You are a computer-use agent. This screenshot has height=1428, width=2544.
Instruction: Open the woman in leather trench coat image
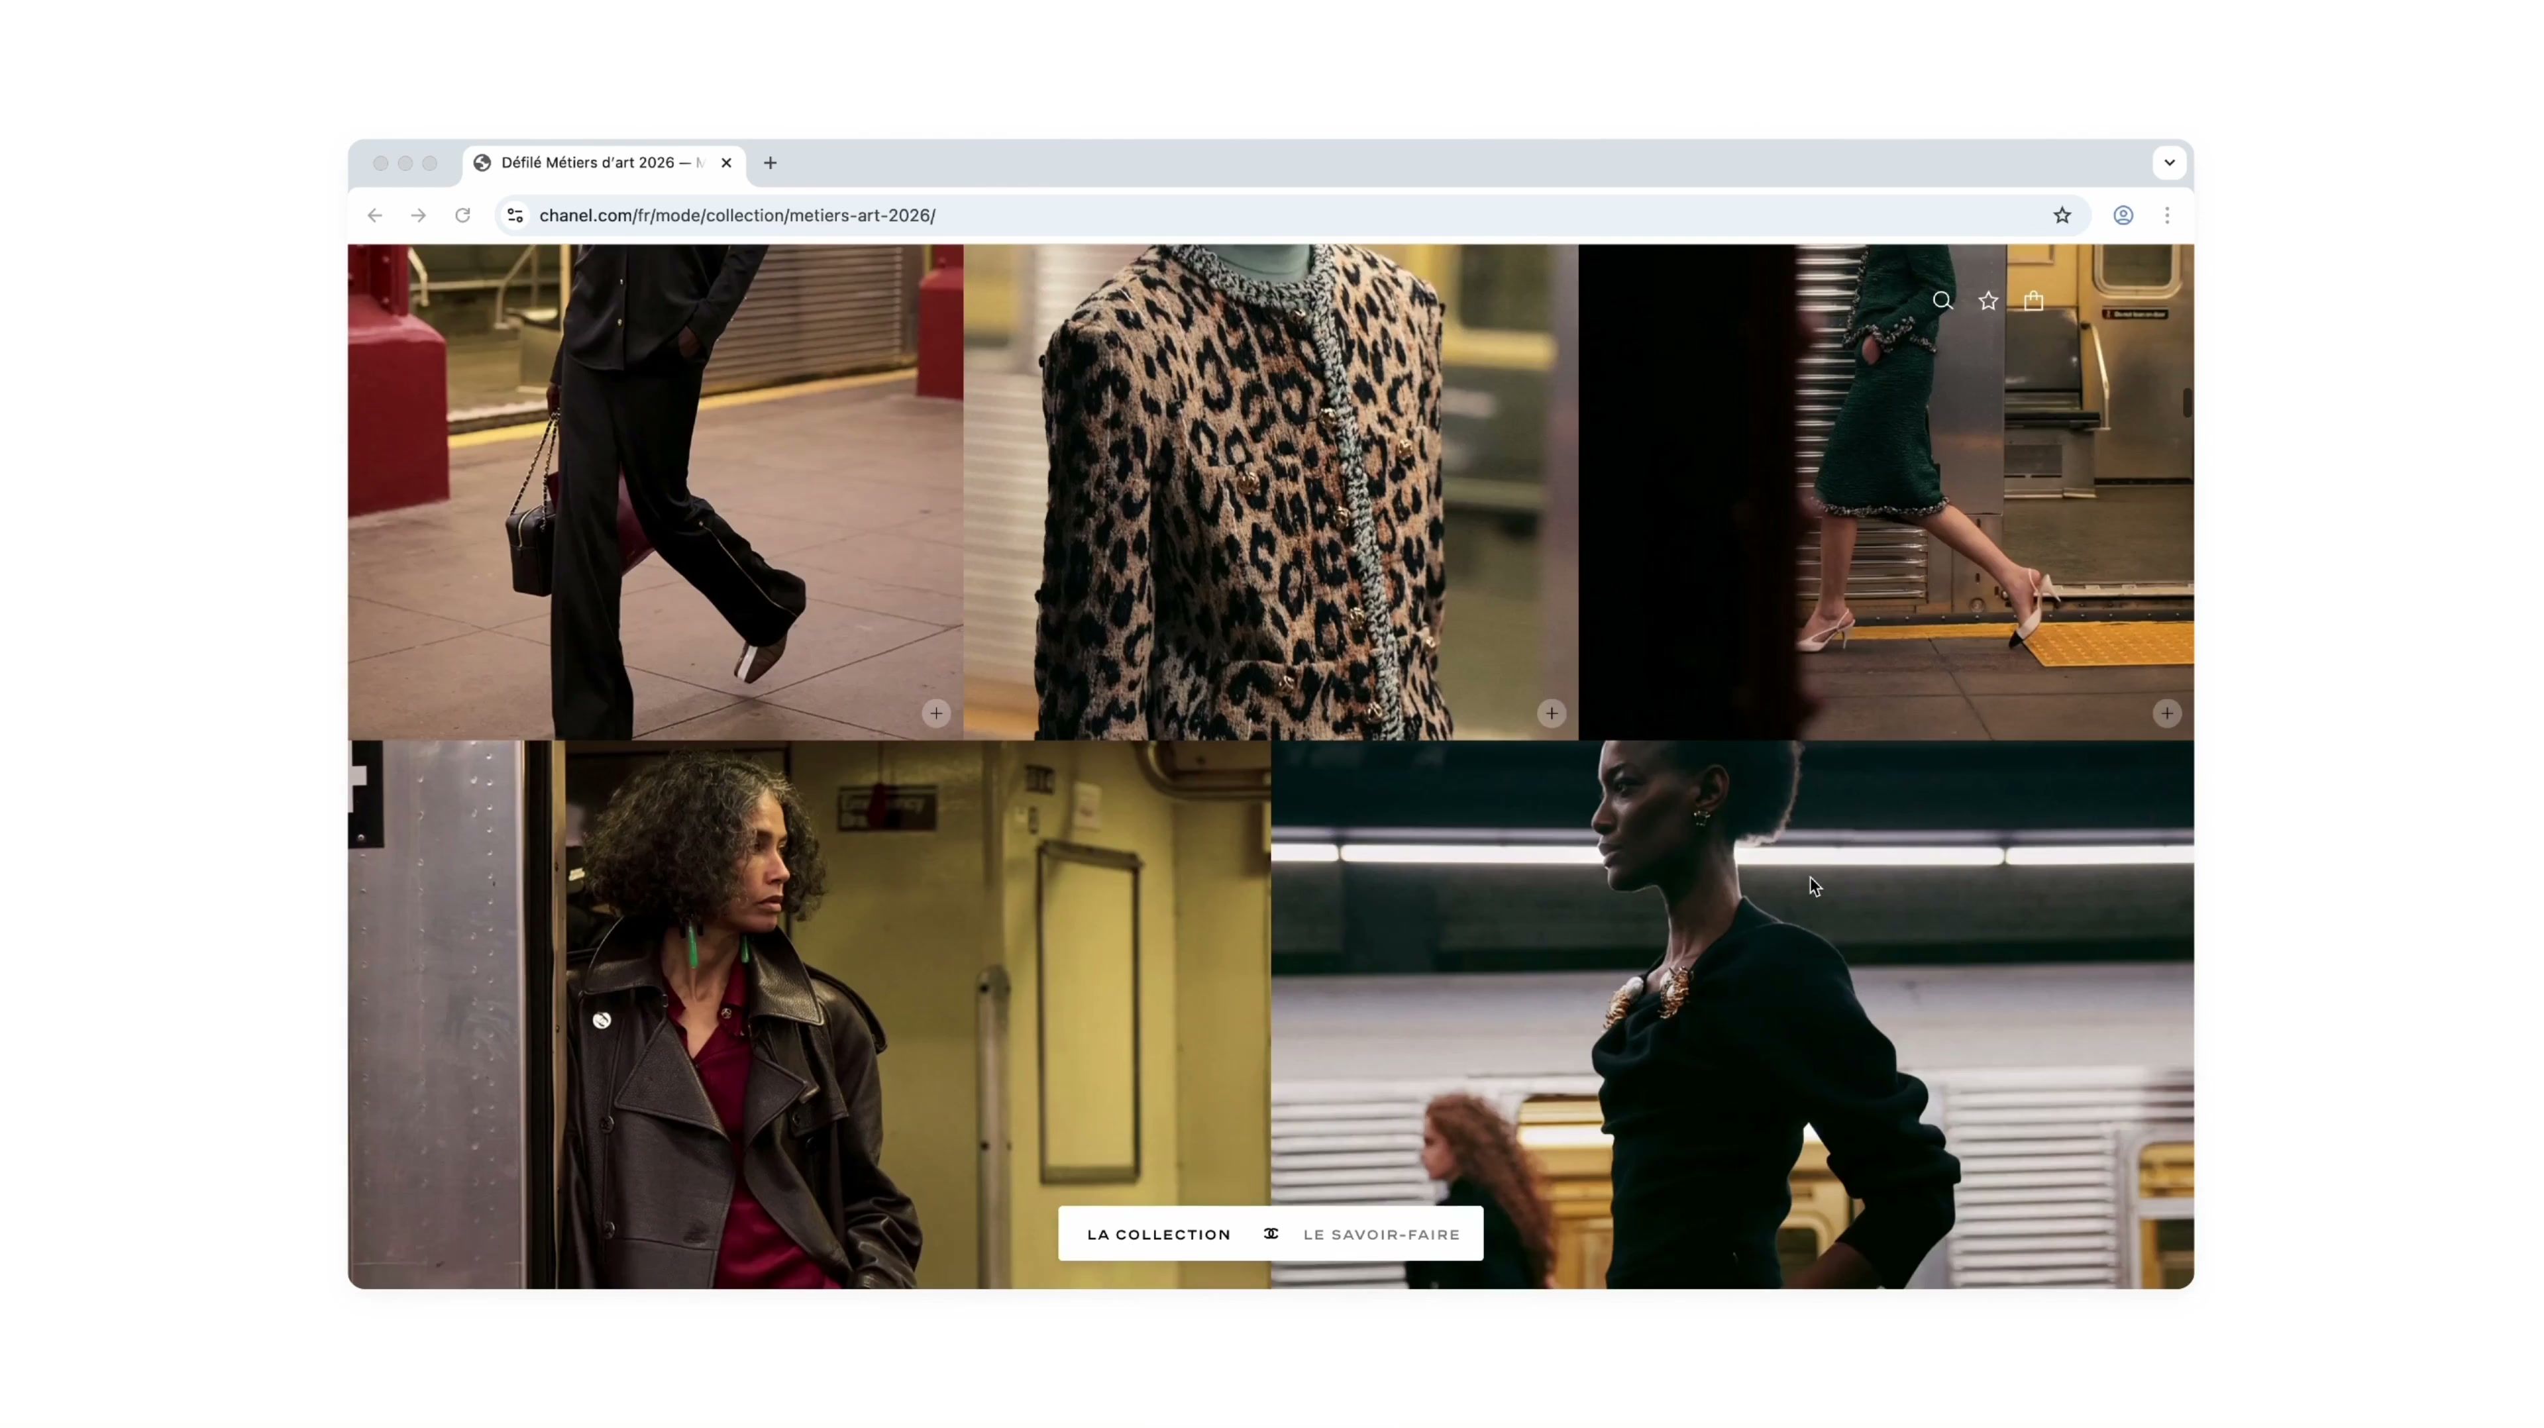(809, 1014)
